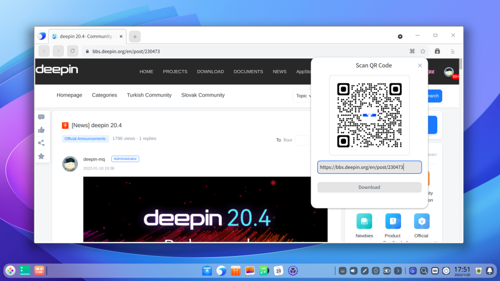The image size is (500, 281).
Task: Open the volume tray icon
Action: 353,271
